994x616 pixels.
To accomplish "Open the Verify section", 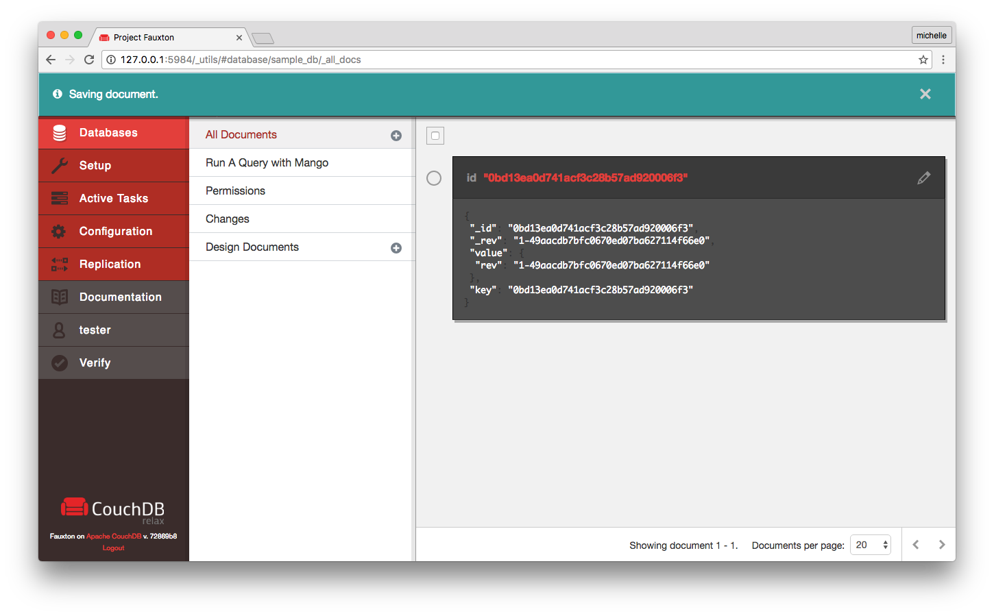I will 114,363.
